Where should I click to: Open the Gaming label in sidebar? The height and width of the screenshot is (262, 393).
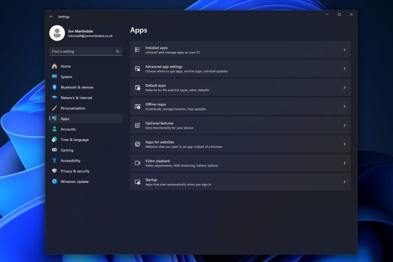[67, 150]
